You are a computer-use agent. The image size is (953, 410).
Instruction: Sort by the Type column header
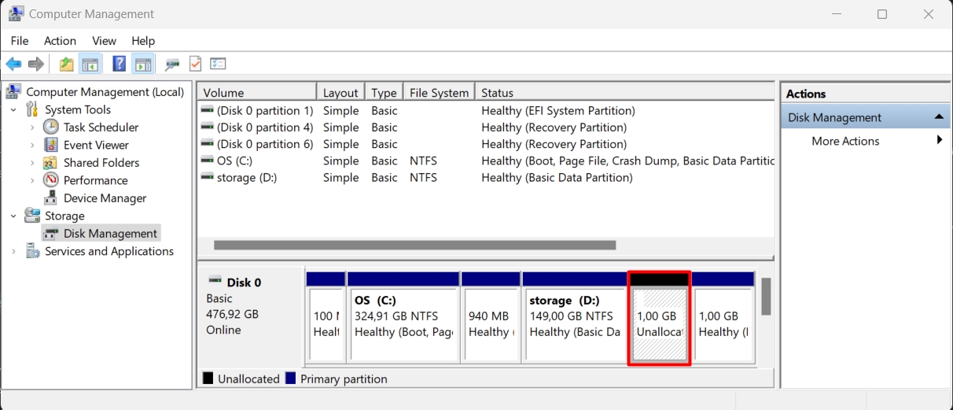point(384,92)
